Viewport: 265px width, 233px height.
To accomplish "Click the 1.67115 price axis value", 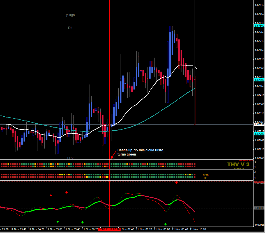I will click(x=259, y=149).
